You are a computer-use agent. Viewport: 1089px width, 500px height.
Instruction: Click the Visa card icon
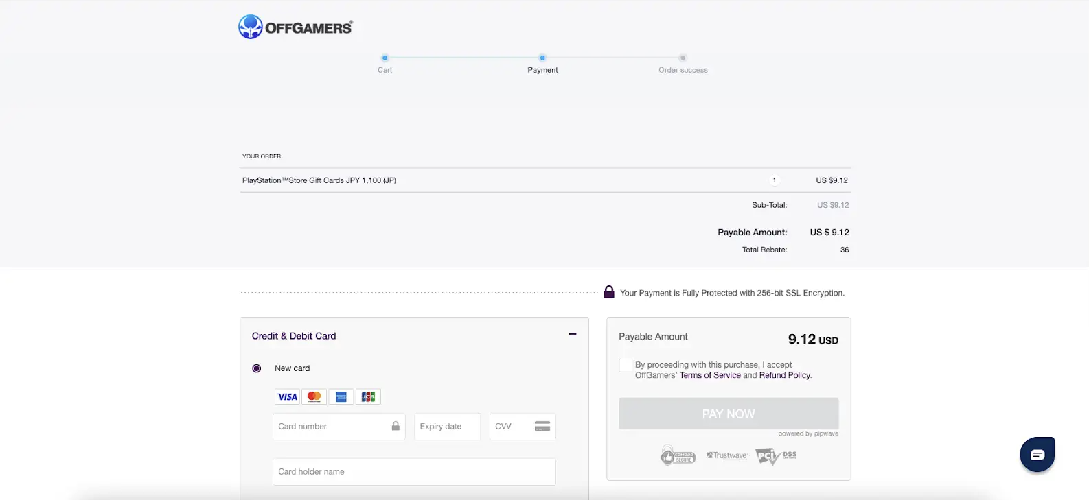click(287, 397)
